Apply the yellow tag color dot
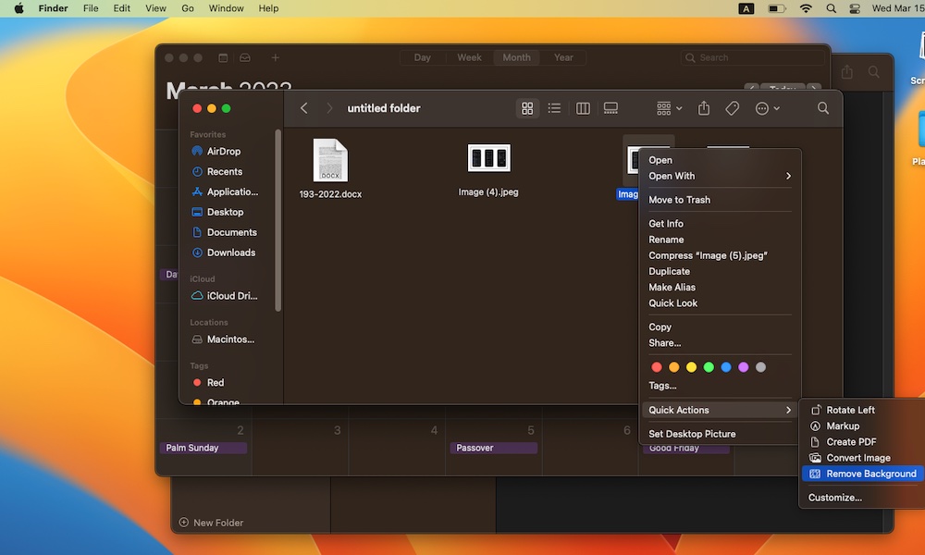 pos(691,367)
